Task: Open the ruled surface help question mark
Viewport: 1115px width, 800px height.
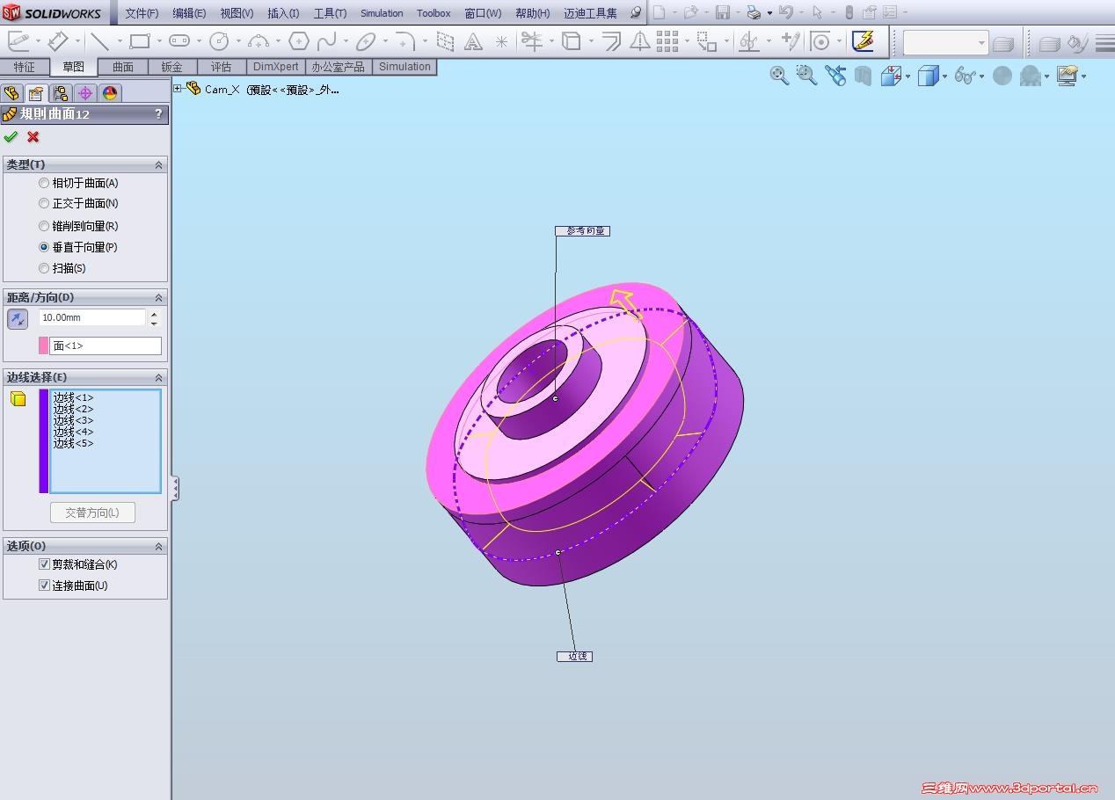Action: (x=158, y=113)
